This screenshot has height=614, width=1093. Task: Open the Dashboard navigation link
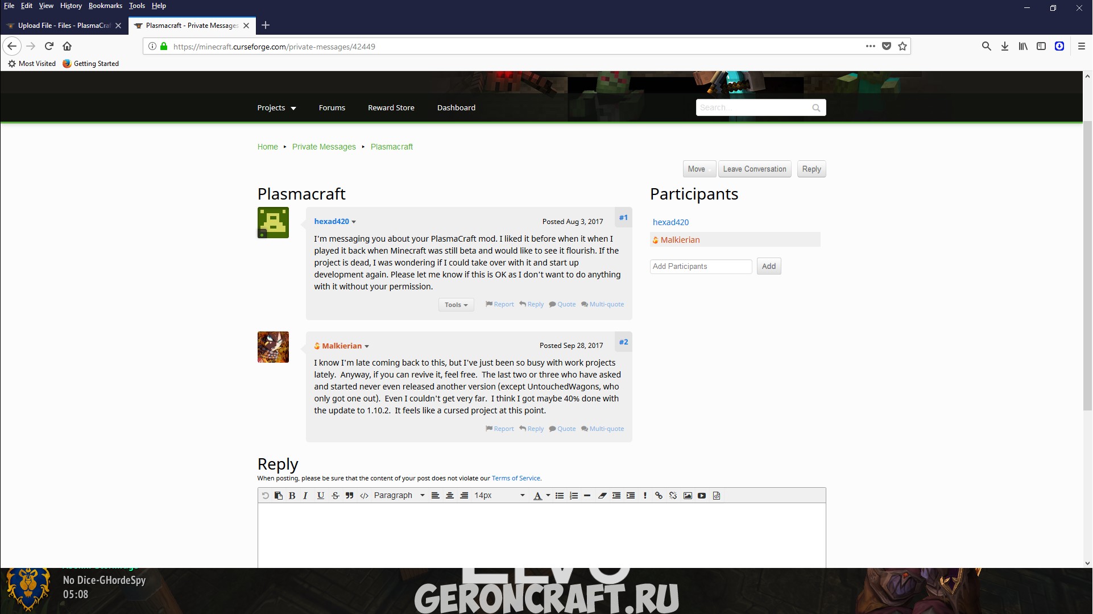click(456, 108)
